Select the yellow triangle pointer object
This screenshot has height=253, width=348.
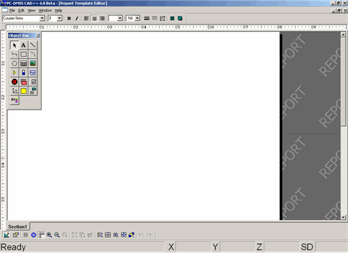click(x=14, y=73)
